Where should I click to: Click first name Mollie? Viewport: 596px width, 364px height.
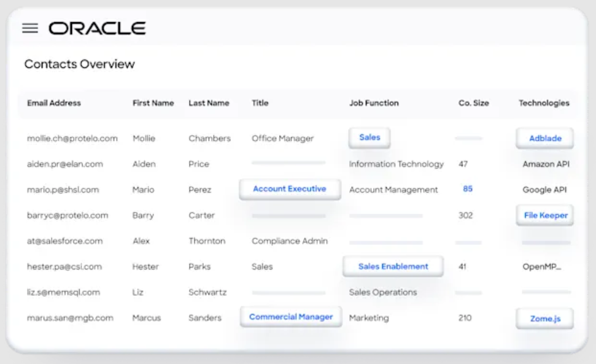144,138
